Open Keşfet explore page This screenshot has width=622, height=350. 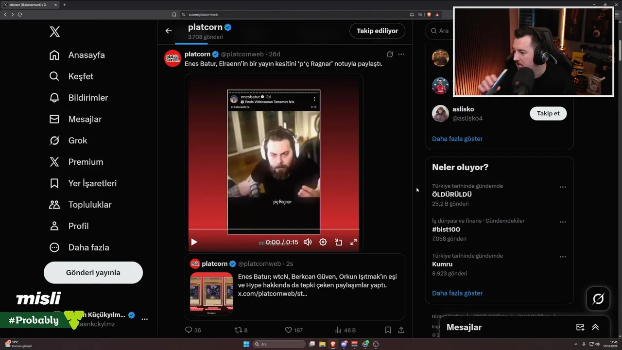coord(71,76)
